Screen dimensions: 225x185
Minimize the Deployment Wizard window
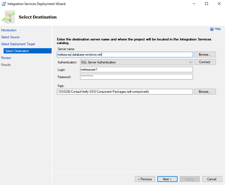pos(194,4)
